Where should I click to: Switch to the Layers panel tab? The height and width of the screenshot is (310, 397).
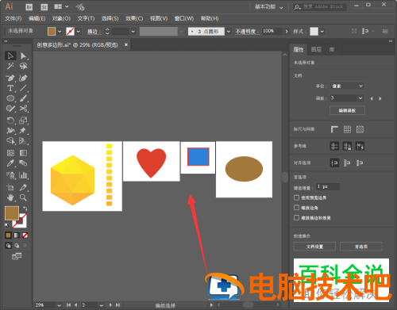tap(316, 50)
